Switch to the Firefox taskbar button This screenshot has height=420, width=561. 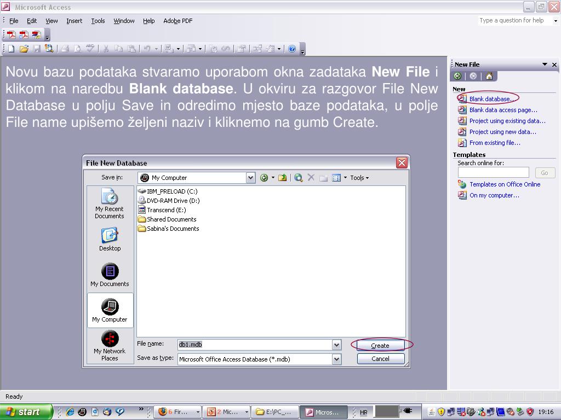(x=178, y=412)
